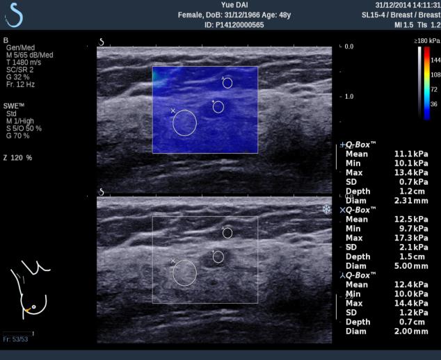Click the middle small circle in the blue map
Viewport: 441px width, 360px height.
coord(218,106)
